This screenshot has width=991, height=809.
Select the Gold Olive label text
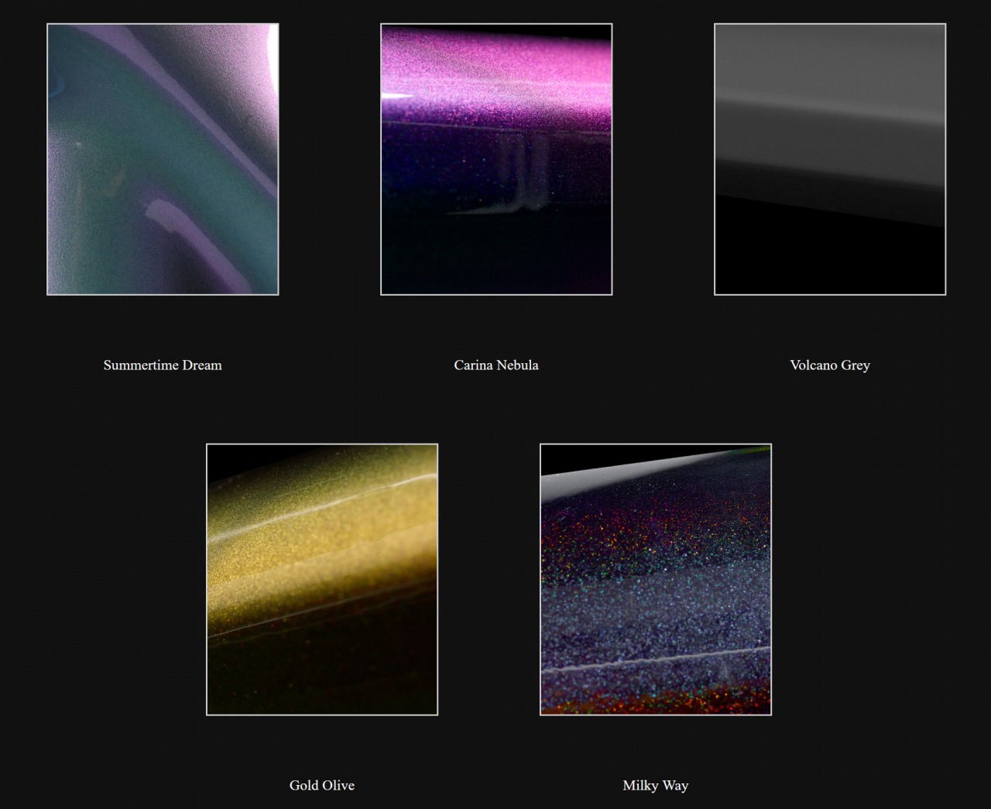322,785
